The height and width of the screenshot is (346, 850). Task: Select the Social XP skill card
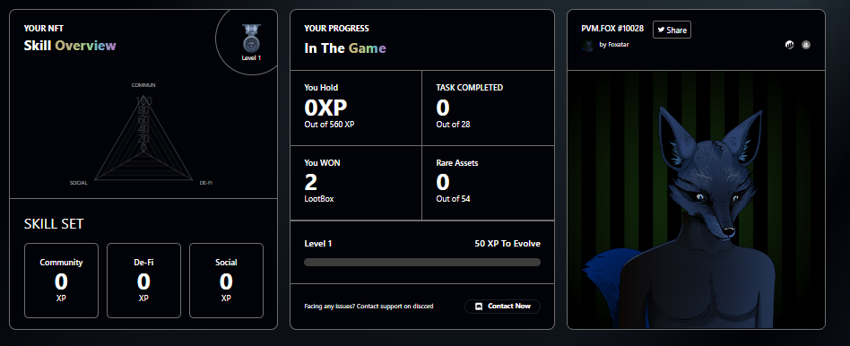[226, 281]
